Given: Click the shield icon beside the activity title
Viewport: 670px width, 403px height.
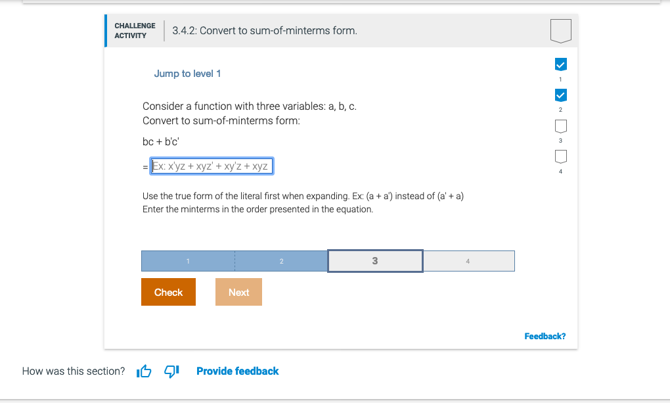Looking at the screenshot, I should (560, 30).
